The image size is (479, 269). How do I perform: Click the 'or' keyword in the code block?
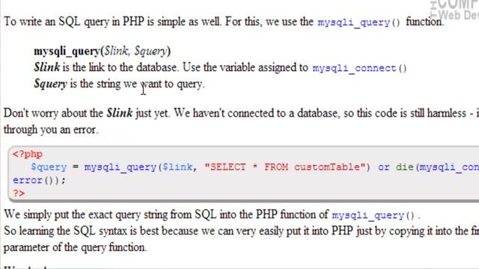383,167
